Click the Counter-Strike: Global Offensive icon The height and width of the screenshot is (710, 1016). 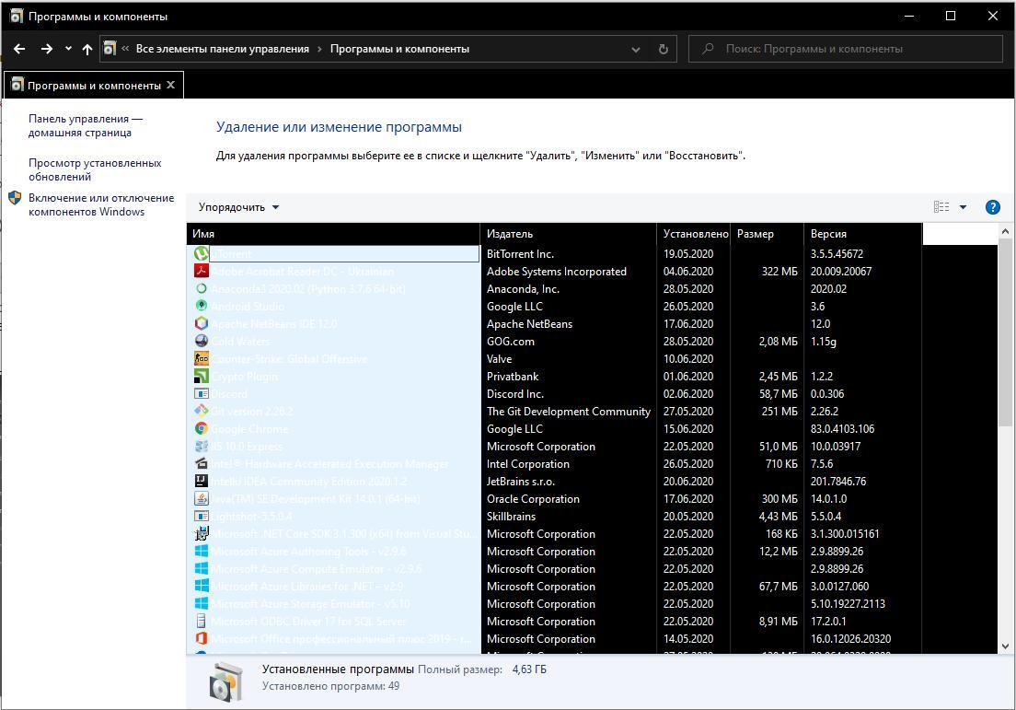pos(202,358)
